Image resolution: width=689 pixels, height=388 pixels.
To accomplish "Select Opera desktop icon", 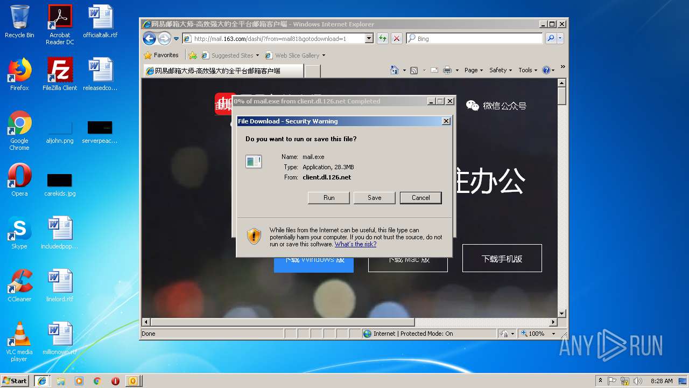I will coord(19,180).
